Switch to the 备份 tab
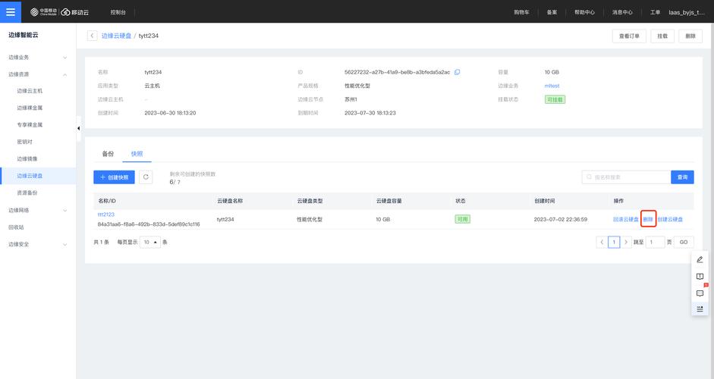This screenshot has height=379, width=714. click(108, 154)
